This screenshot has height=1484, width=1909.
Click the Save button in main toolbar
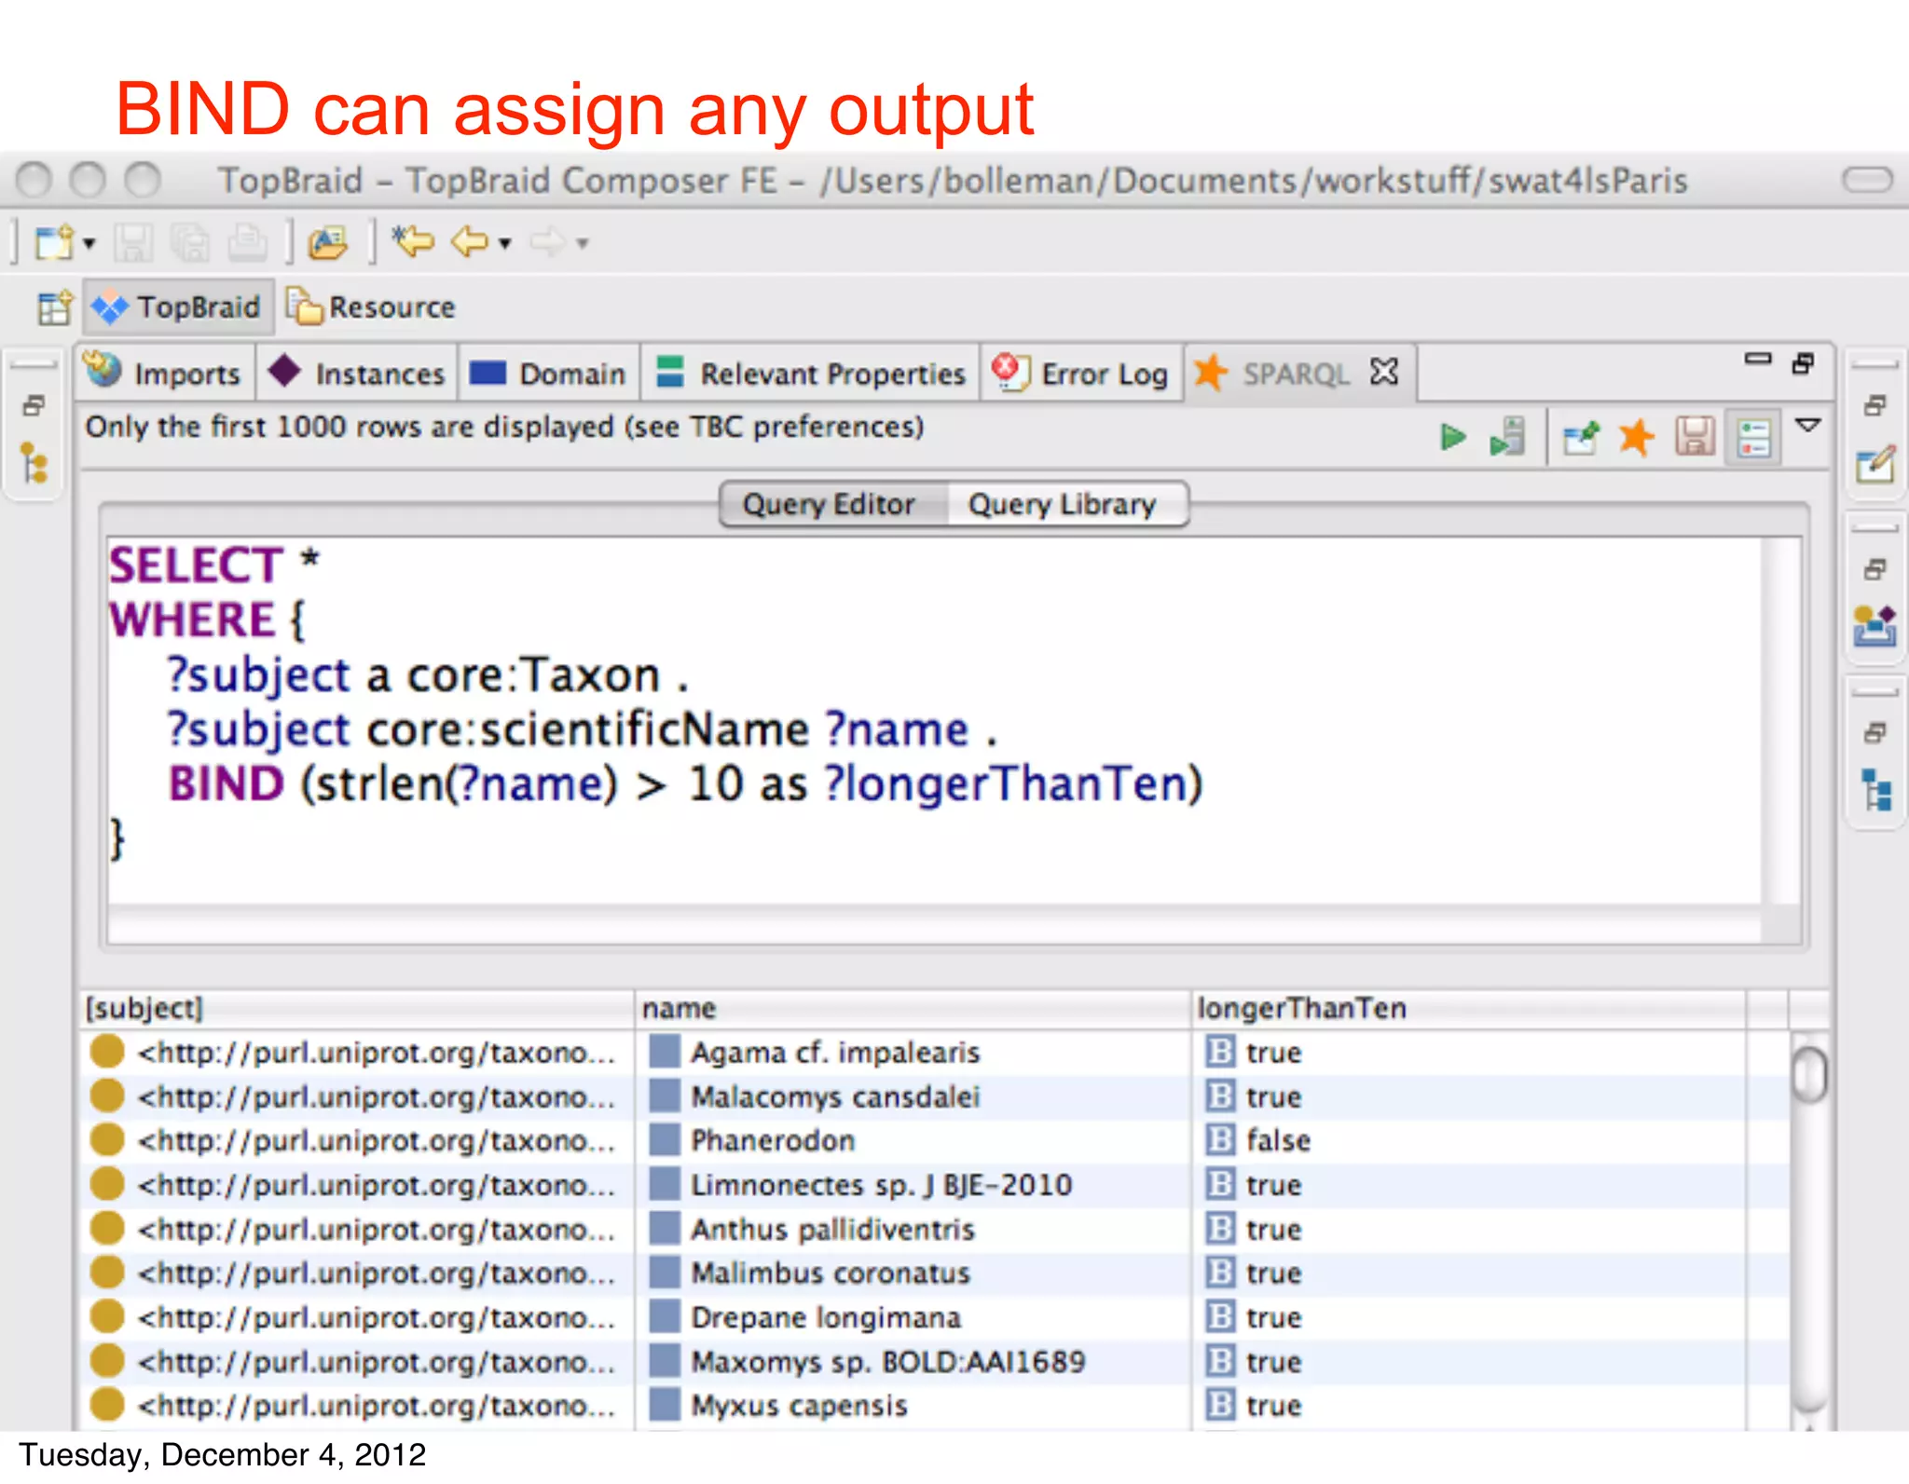point(133,243)
